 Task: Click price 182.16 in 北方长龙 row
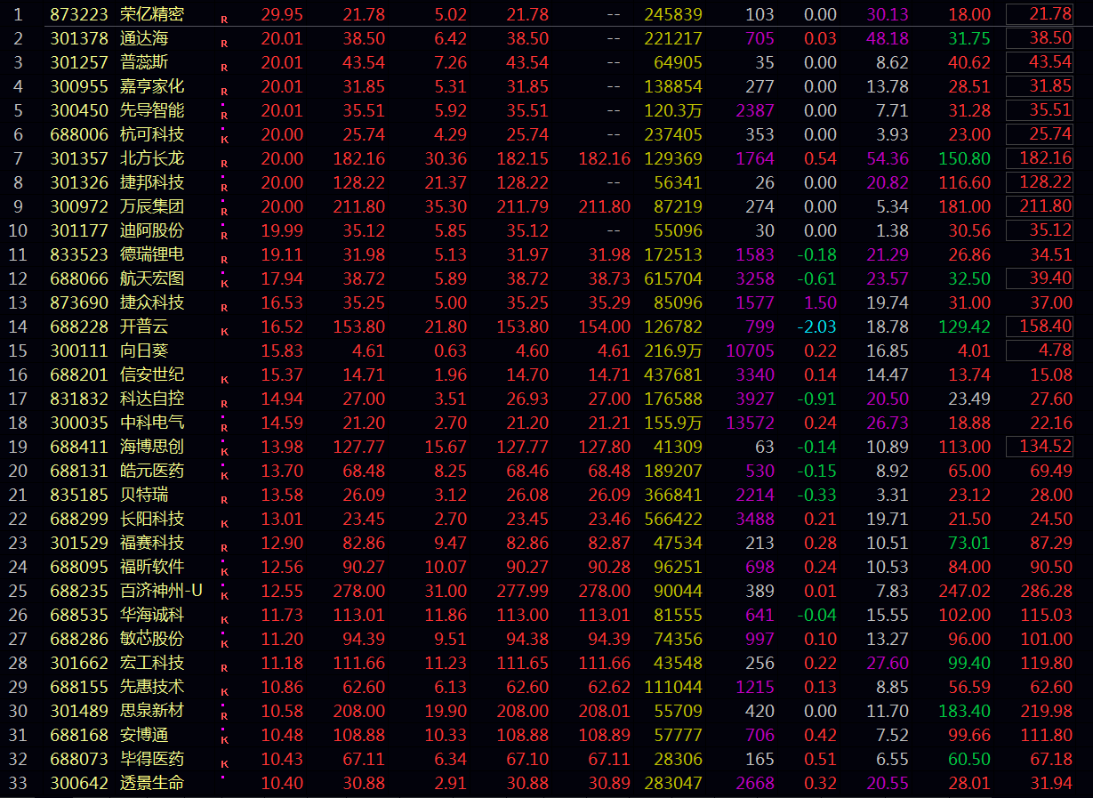[359, 158]
